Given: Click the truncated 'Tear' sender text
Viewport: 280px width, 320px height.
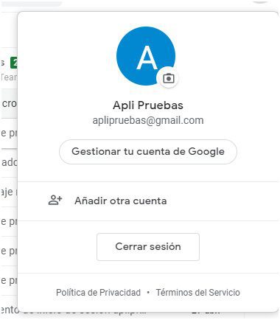Looking at the screenshot, I should point(9,77).
